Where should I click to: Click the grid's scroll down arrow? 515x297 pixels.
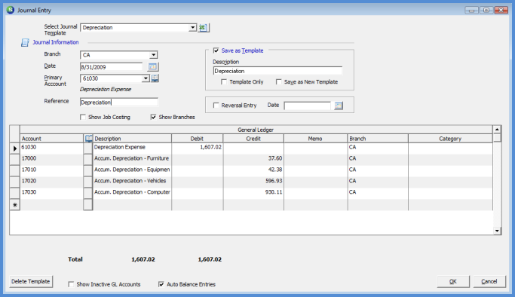(497, 231)
